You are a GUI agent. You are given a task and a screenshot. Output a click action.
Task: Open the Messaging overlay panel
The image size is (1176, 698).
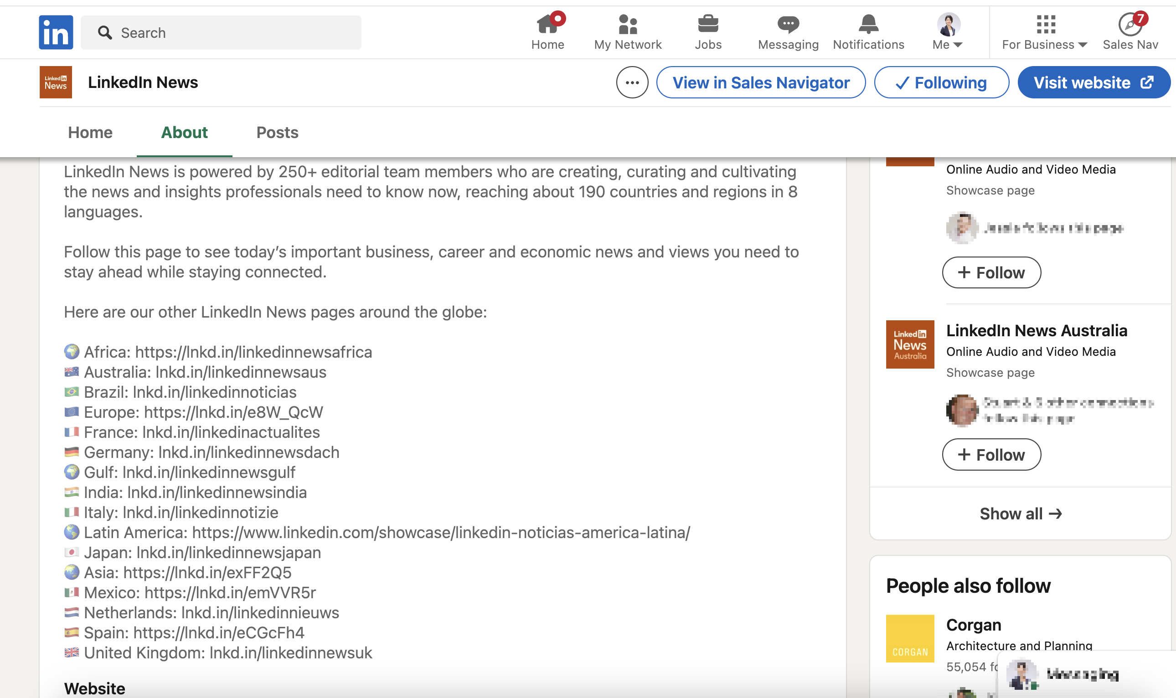point(1086,674)
